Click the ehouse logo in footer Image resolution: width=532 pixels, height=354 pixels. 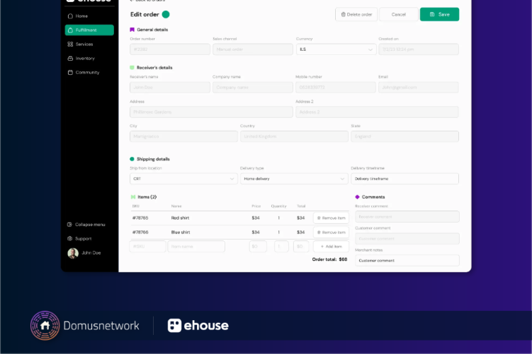coord(198,326)
